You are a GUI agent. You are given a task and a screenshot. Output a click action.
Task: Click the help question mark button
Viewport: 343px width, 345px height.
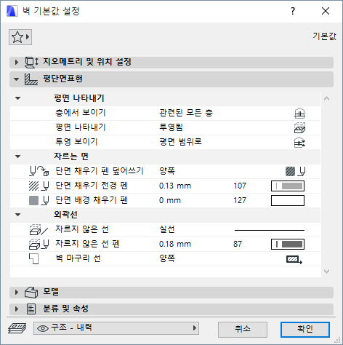point(293,11)
